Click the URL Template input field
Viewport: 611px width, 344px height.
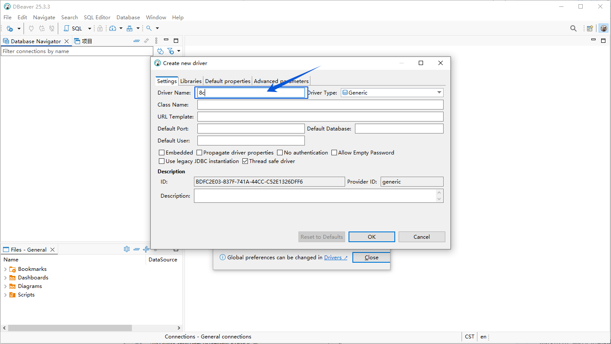(320, 116)
